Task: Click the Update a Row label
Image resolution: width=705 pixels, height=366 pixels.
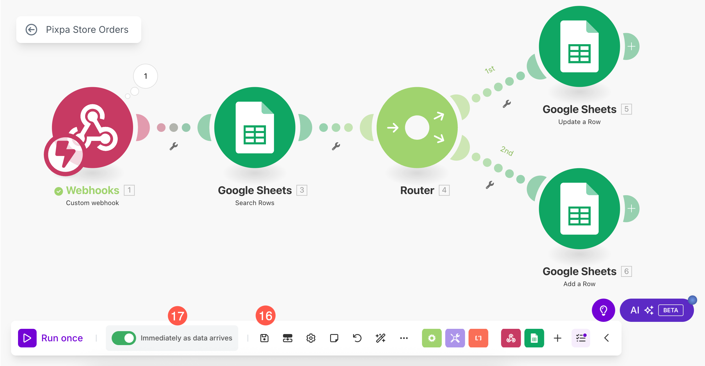Action: pos(579,122)
